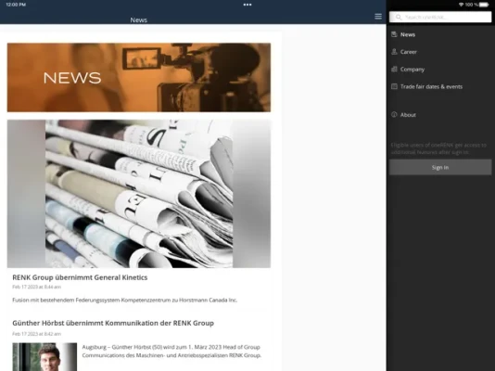Screen dimensions: 495x371
Task: Click the Trade fair calendar icon
Action: coord(394,86)
